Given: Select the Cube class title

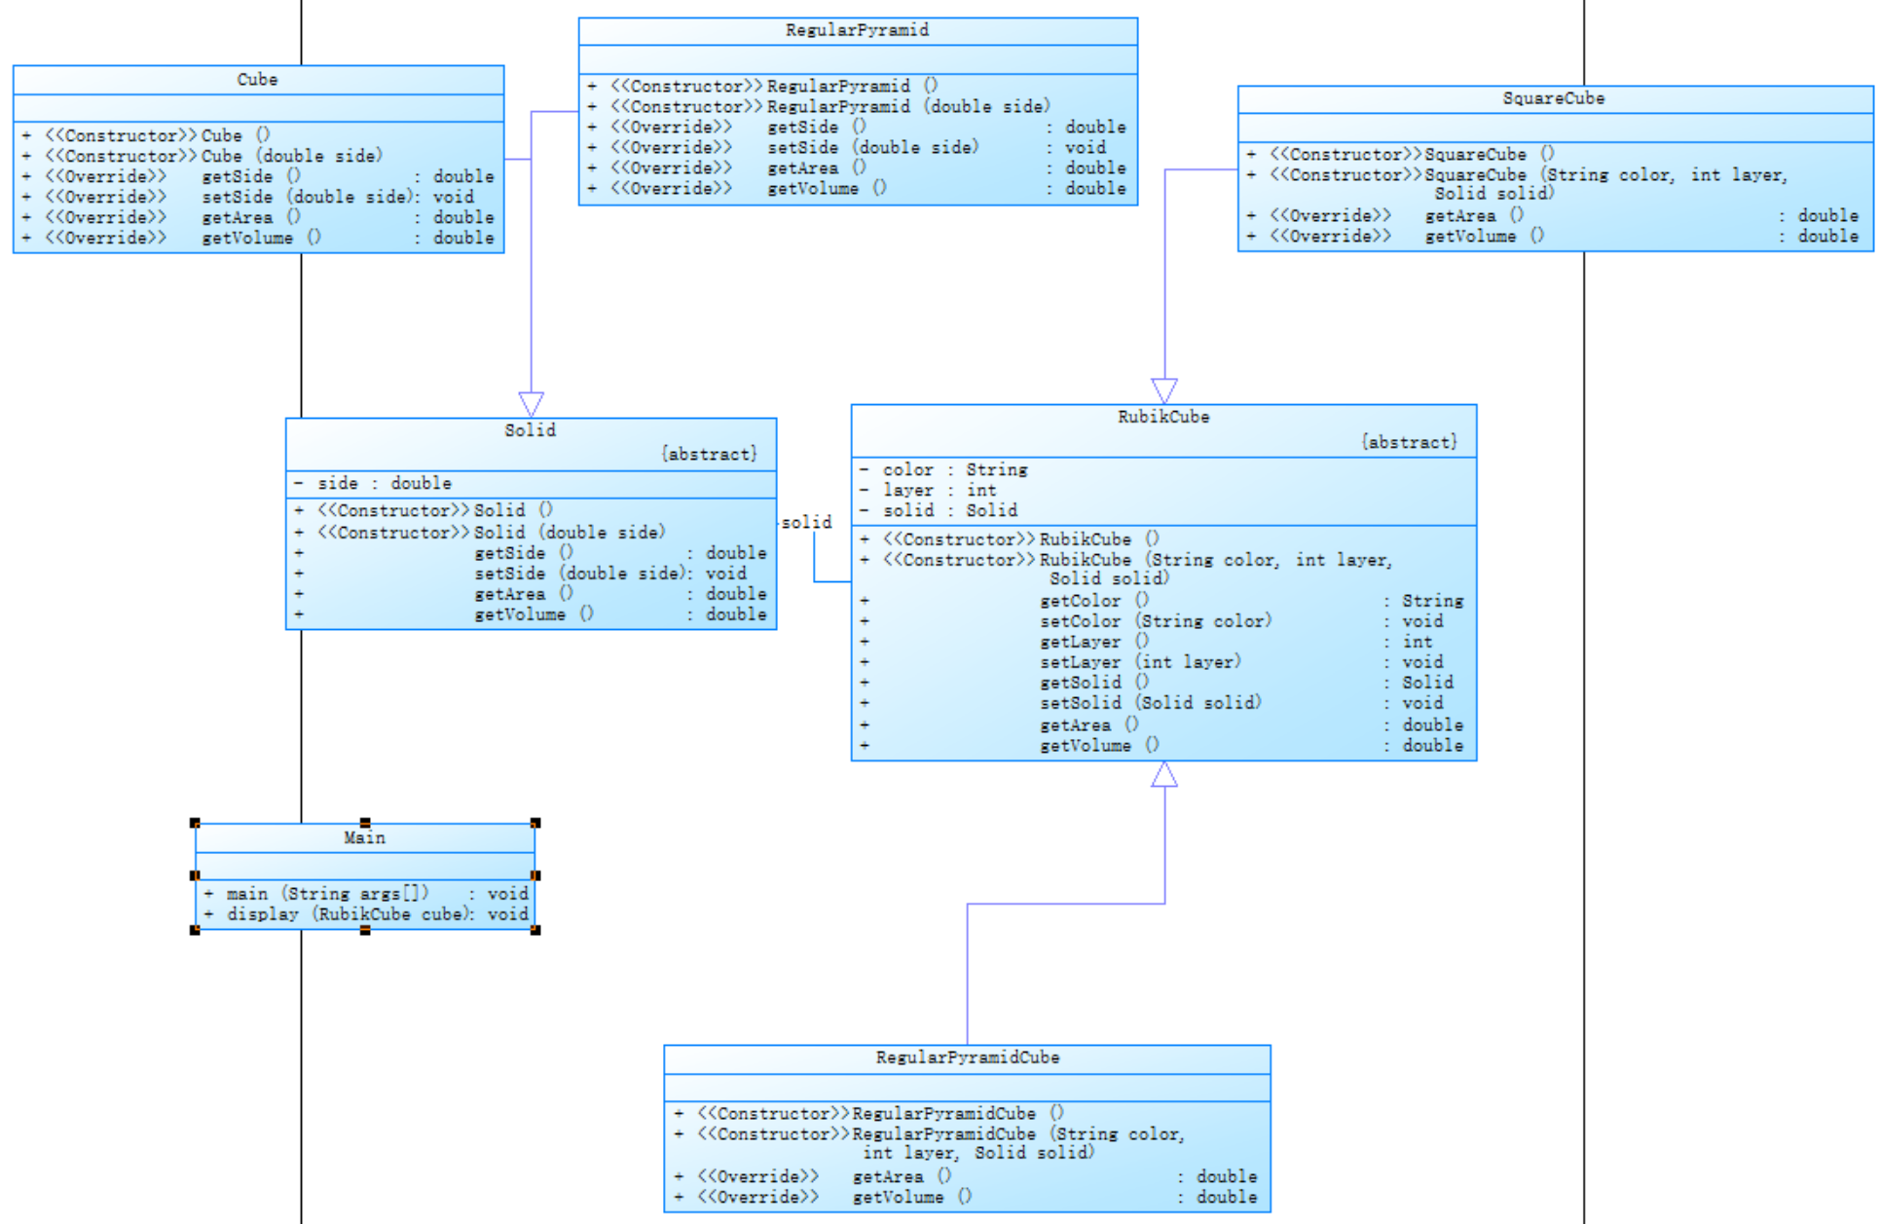Looking at the screenshot, I should coord(257,80).
